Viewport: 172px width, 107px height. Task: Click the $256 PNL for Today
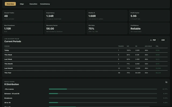pyautogui.click(x=158, y=50)
